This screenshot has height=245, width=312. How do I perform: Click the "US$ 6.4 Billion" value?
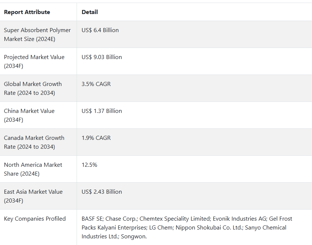tap(100, 30)
